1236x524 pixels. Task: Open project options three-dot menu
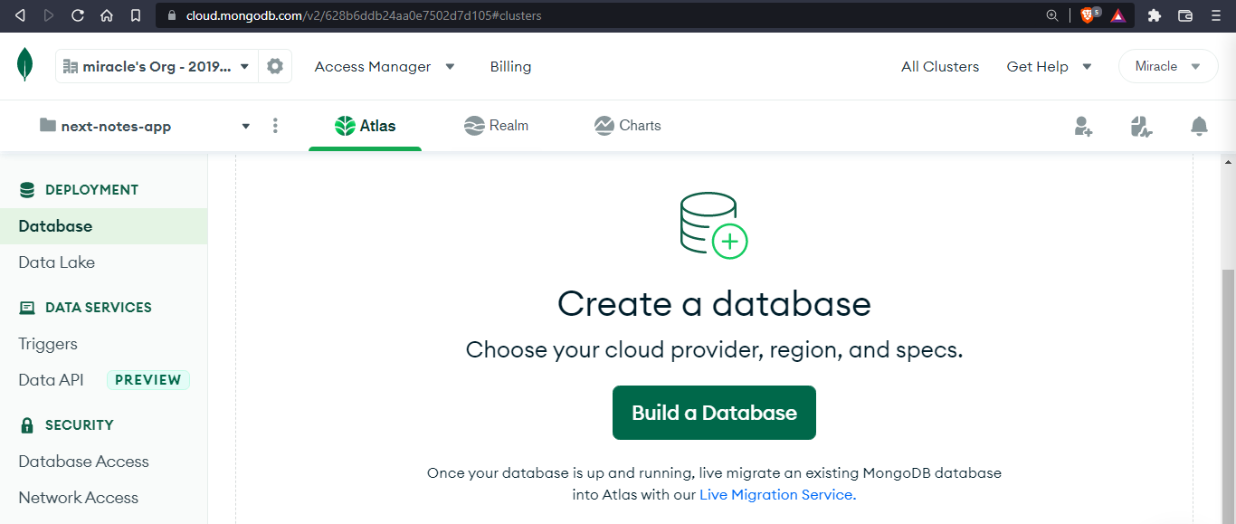coord(276,126)
